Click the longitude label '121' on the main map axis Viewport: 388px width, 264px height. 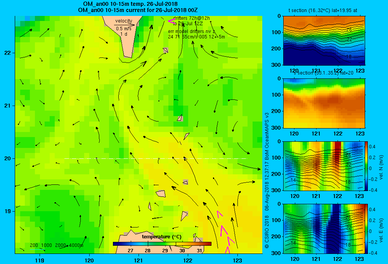click(139, 260)
